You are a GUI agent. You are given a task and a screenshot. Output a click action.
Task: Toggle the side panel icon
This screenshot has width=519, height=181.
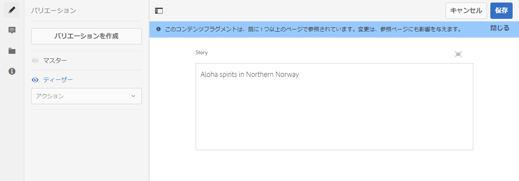(159, 11)
